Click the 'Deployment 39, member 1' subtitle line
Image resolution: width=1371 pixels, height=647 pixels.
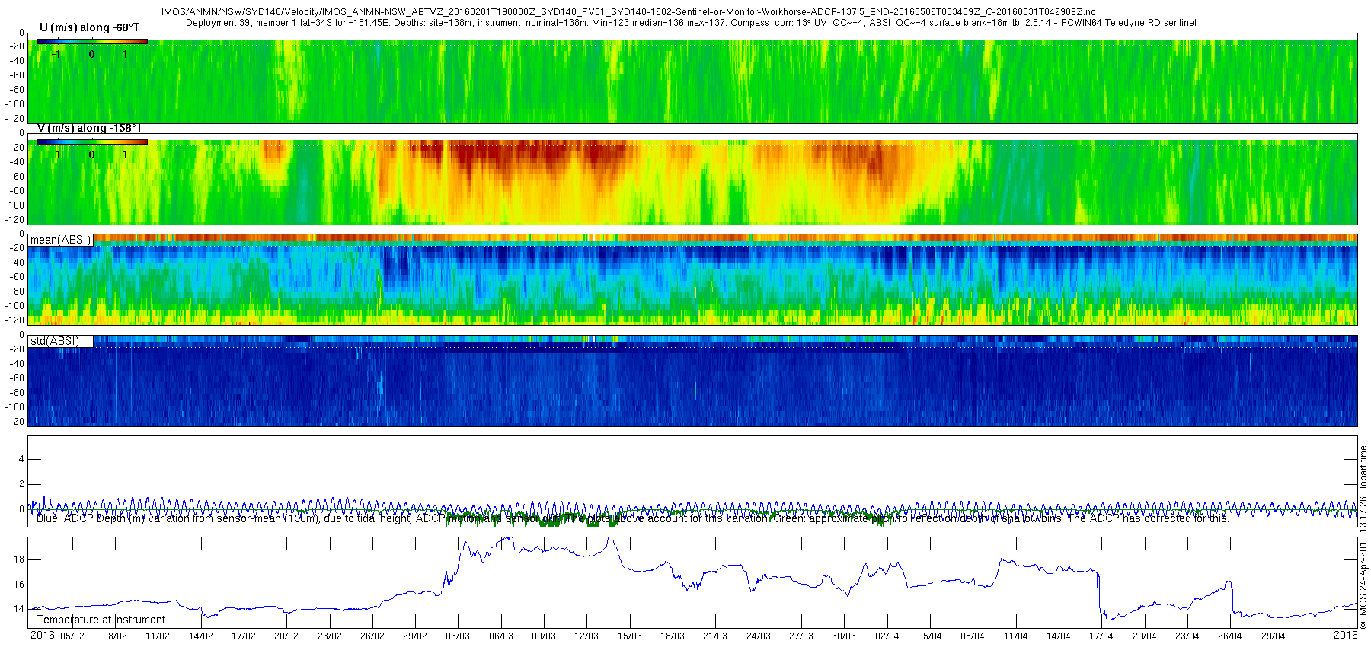691,23
